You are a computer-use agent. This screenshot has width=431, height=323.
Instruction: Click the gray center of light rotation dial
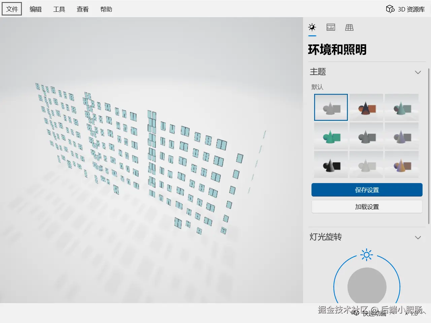[367, 287]
